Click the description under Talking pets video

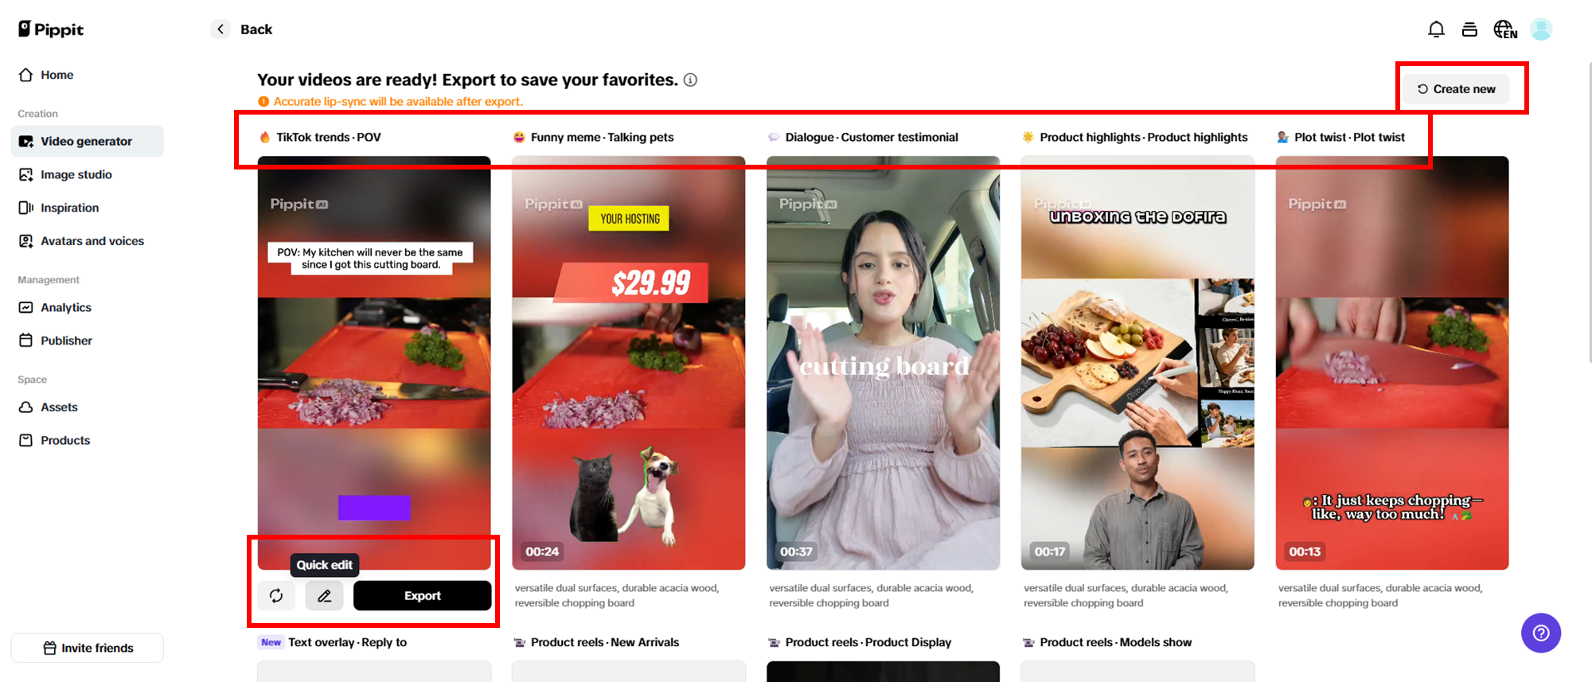tap(617, 595)
